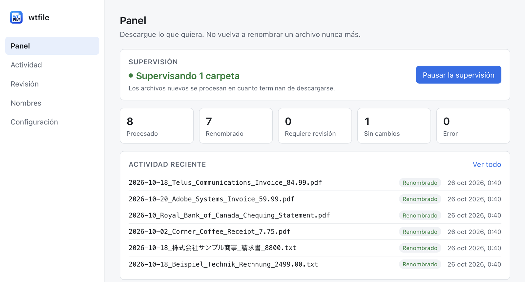Click the Telus_Communications_Invoice file name
This screenshot has height=282, width=525.
click(225, 182)
